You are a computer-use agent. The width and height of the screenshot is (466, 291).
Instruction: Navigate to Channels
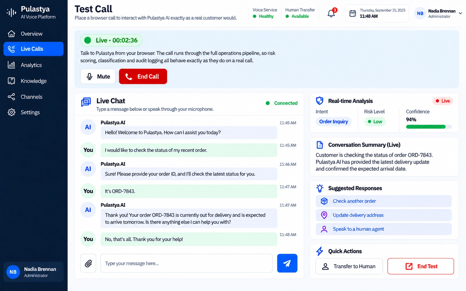click(33, 97)
